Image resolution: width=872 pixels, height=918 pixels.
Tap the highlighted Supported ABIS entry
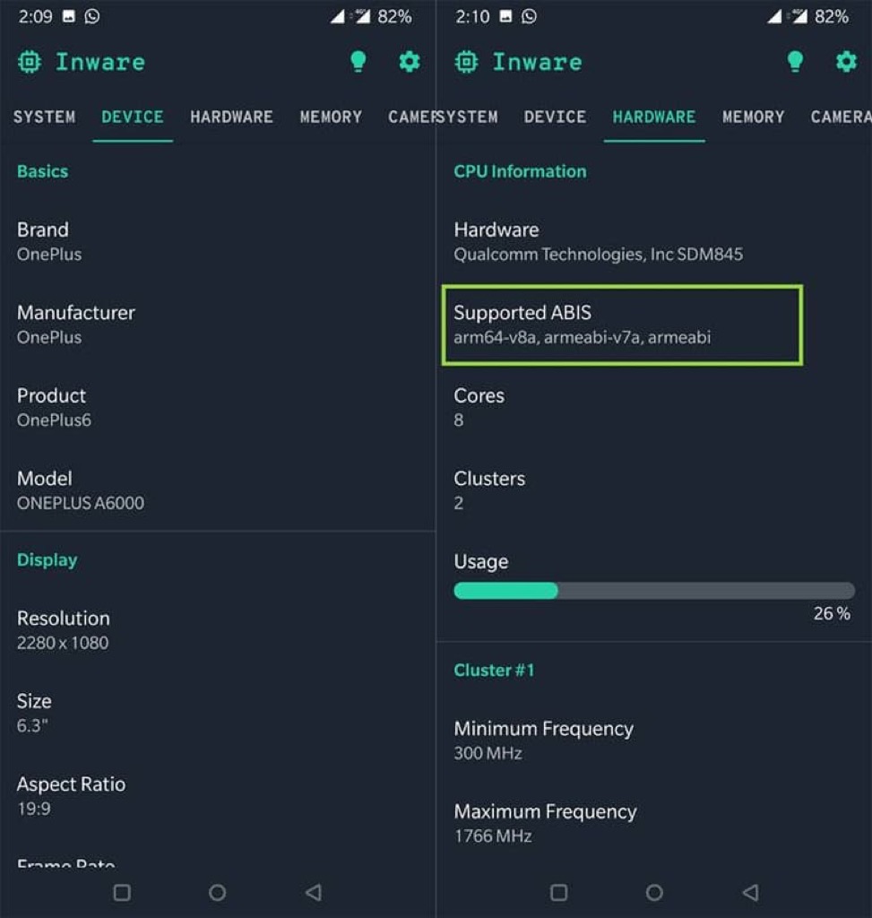(x=622, y=325)
